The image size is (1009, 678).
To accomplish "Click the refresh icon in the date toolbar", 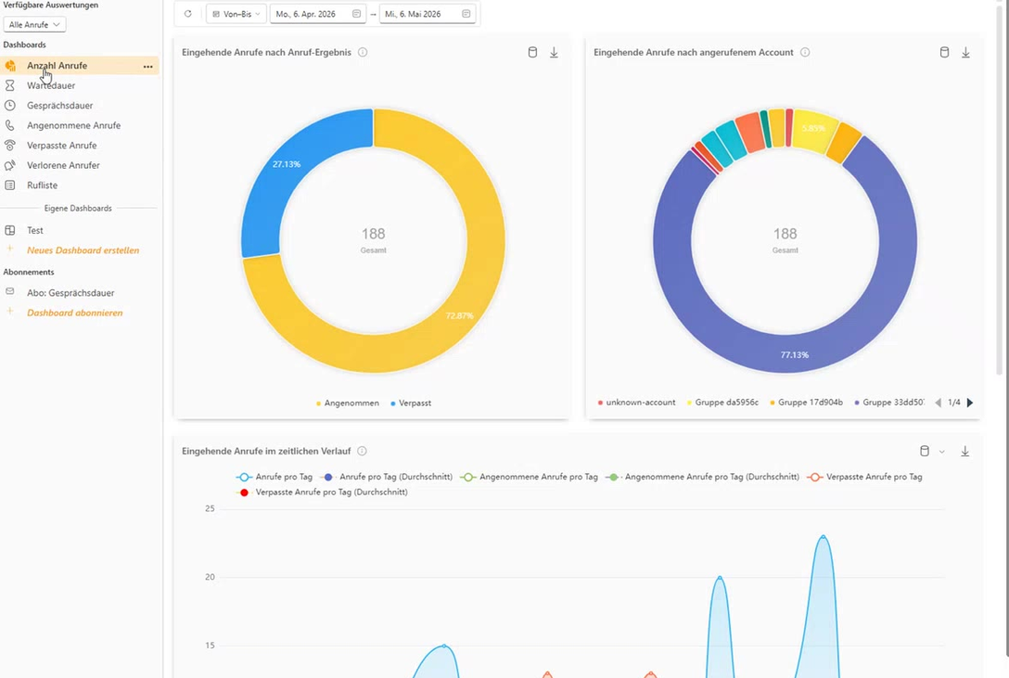I will [188, 14].
